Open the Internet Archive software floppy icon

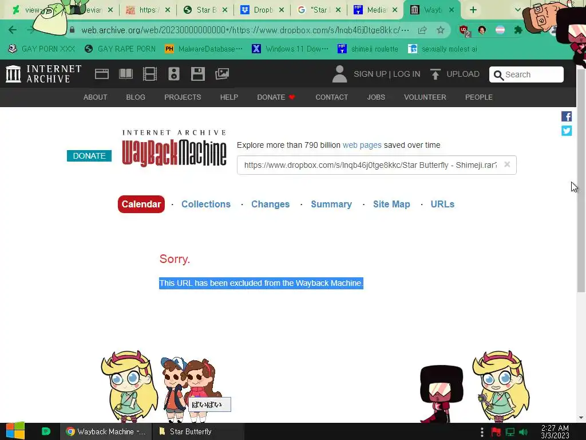point(197,74)
